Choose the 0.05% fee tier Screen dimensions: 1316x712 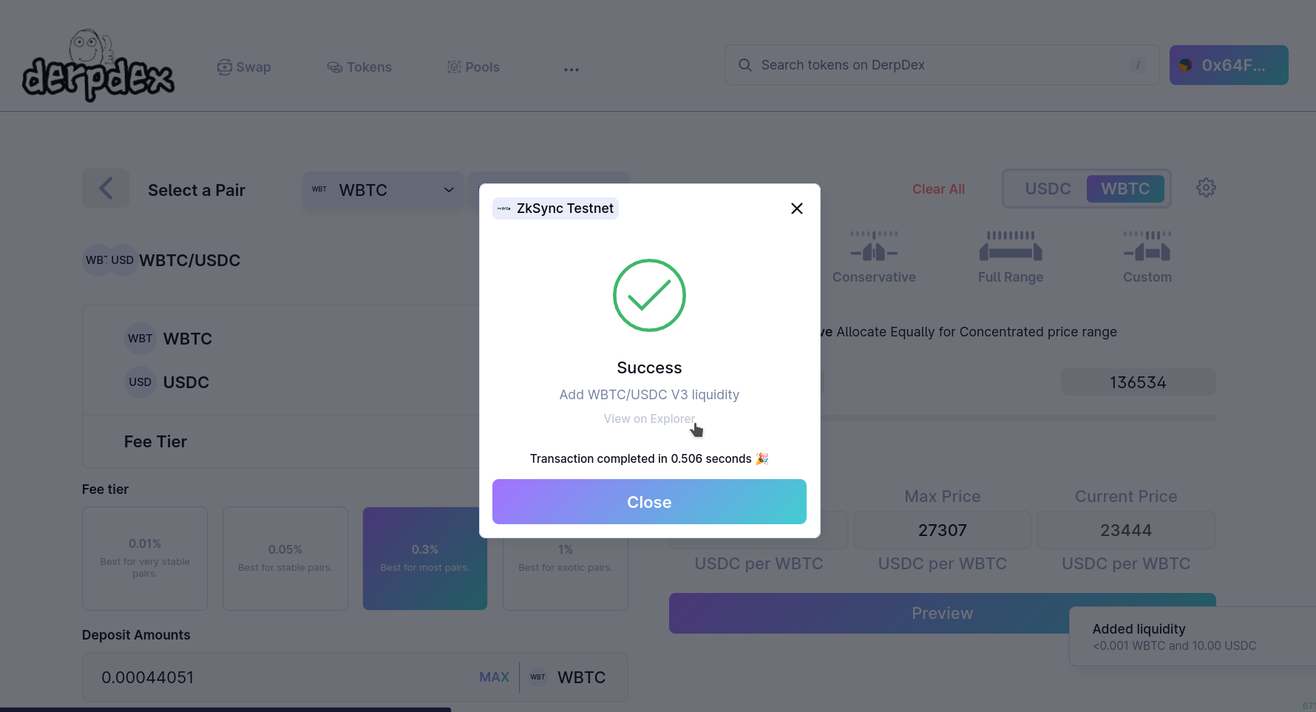click(x=285, y=558)
